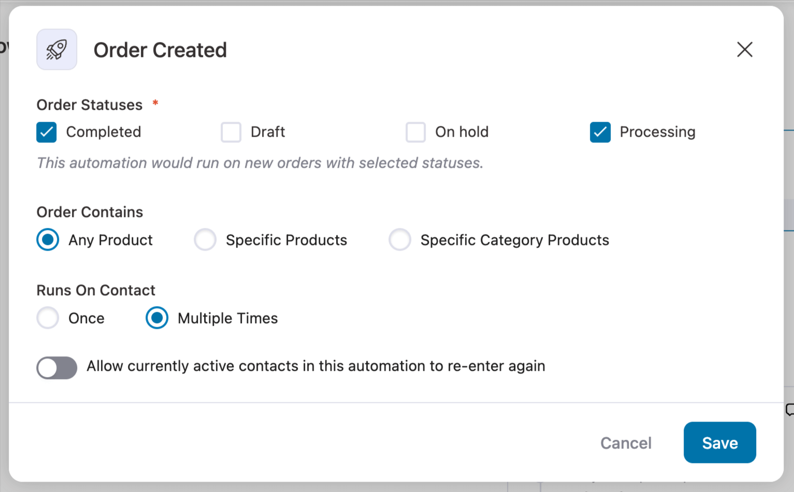Set Runs On Contact to Once
The width and height of the screenshot is (794, 492).
48,318
